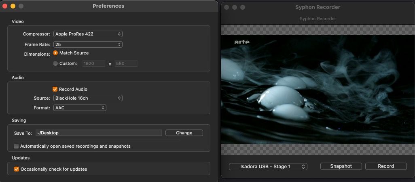
Task: Select the Custom dimensions radio button
Action: tap(55, 63)
